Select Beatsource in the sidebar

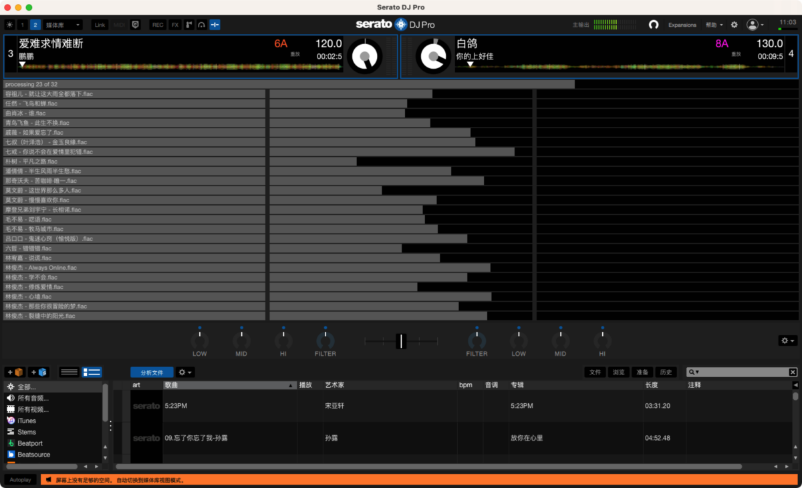click(53, 455)
